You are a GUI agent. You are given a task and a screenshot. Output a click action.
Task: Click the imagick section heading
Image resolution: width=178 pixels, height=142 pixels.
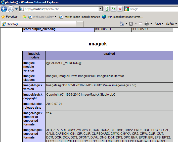click(98, 44)
